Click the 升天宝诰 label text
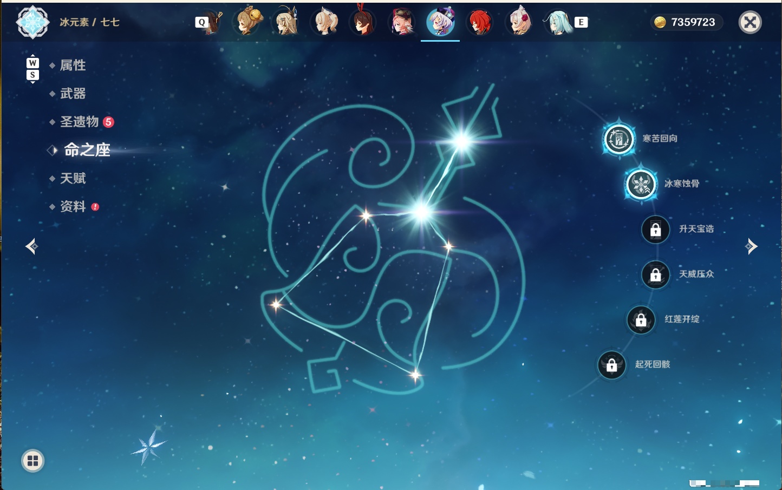Viewport: 782px width, 490px height. 696,229
